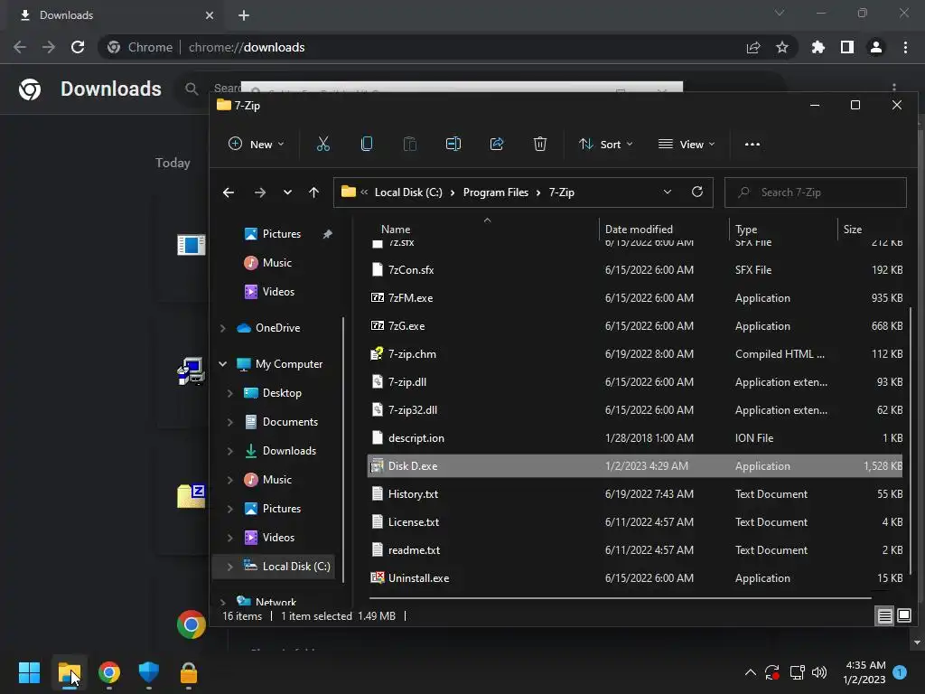The height and width of the screenshot is (694, 925).
Task: Click the yellow lock app in taskbar
Action: click(189, 672)
